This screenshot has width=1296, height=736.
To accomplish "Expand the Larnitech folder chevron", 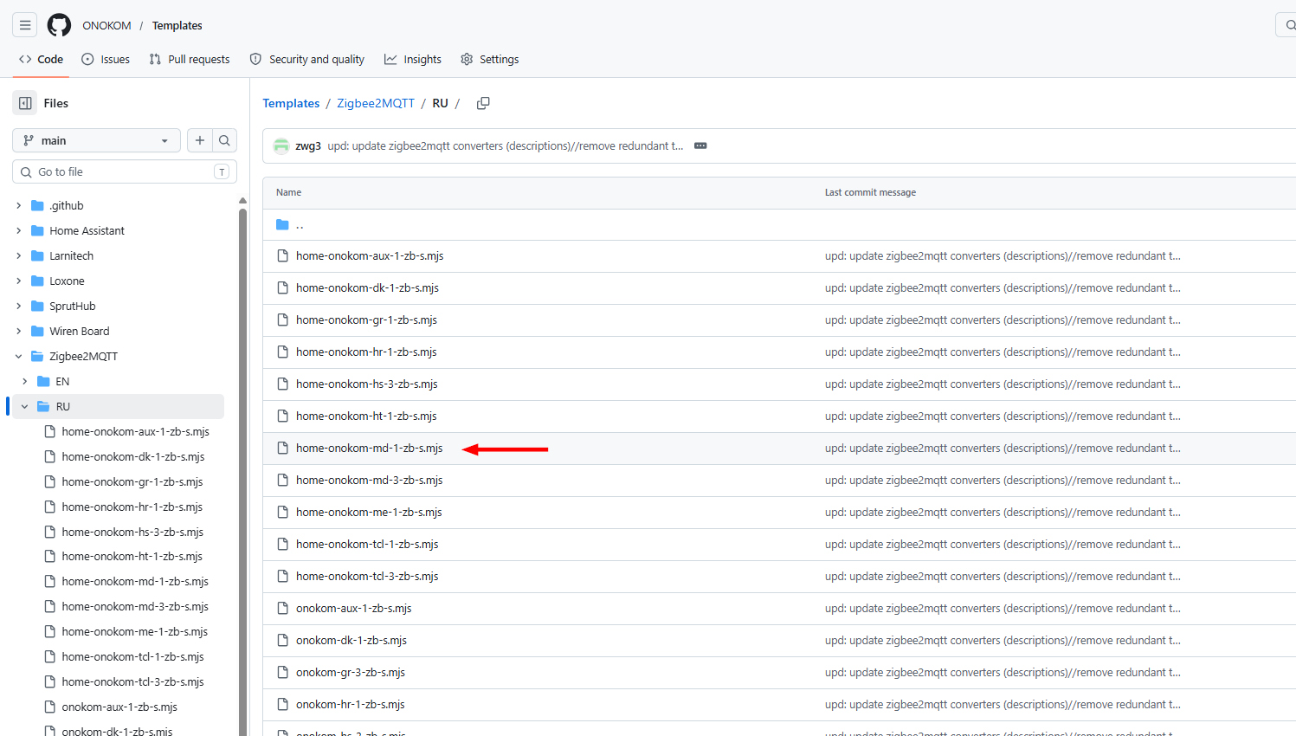I will point(19,256).
